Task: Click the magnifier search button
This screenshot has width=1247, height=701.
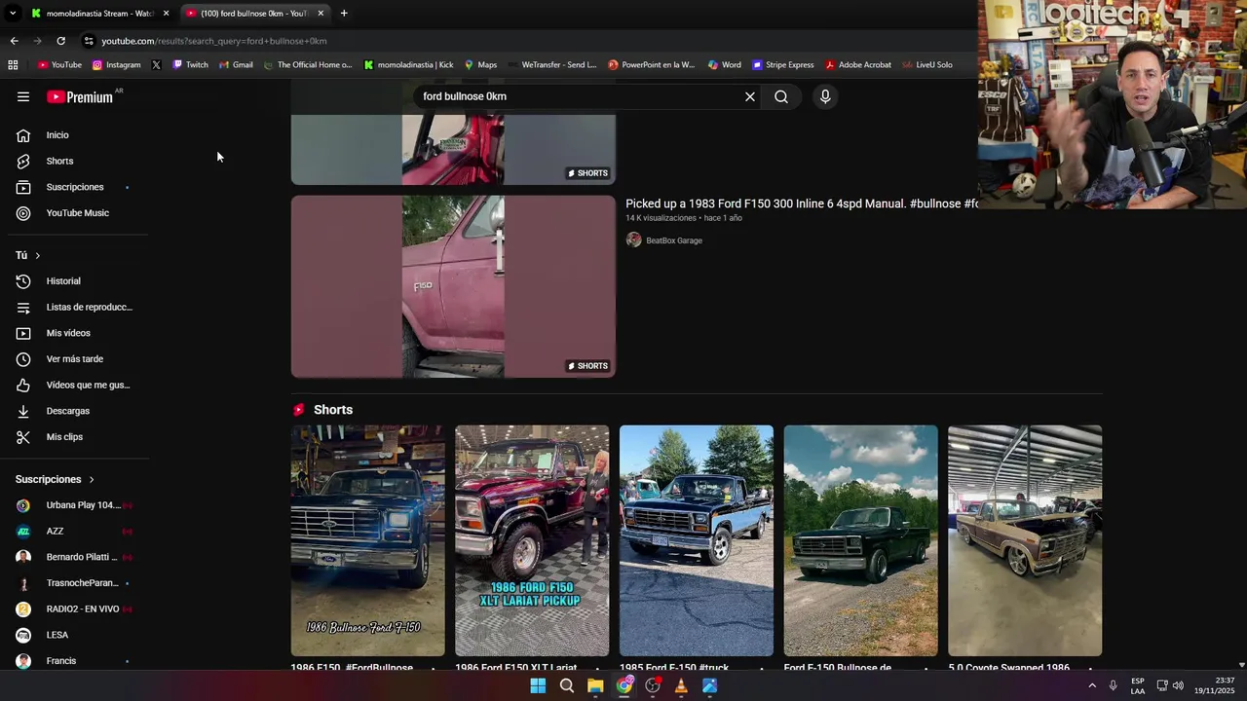Action: click(781, 96)
